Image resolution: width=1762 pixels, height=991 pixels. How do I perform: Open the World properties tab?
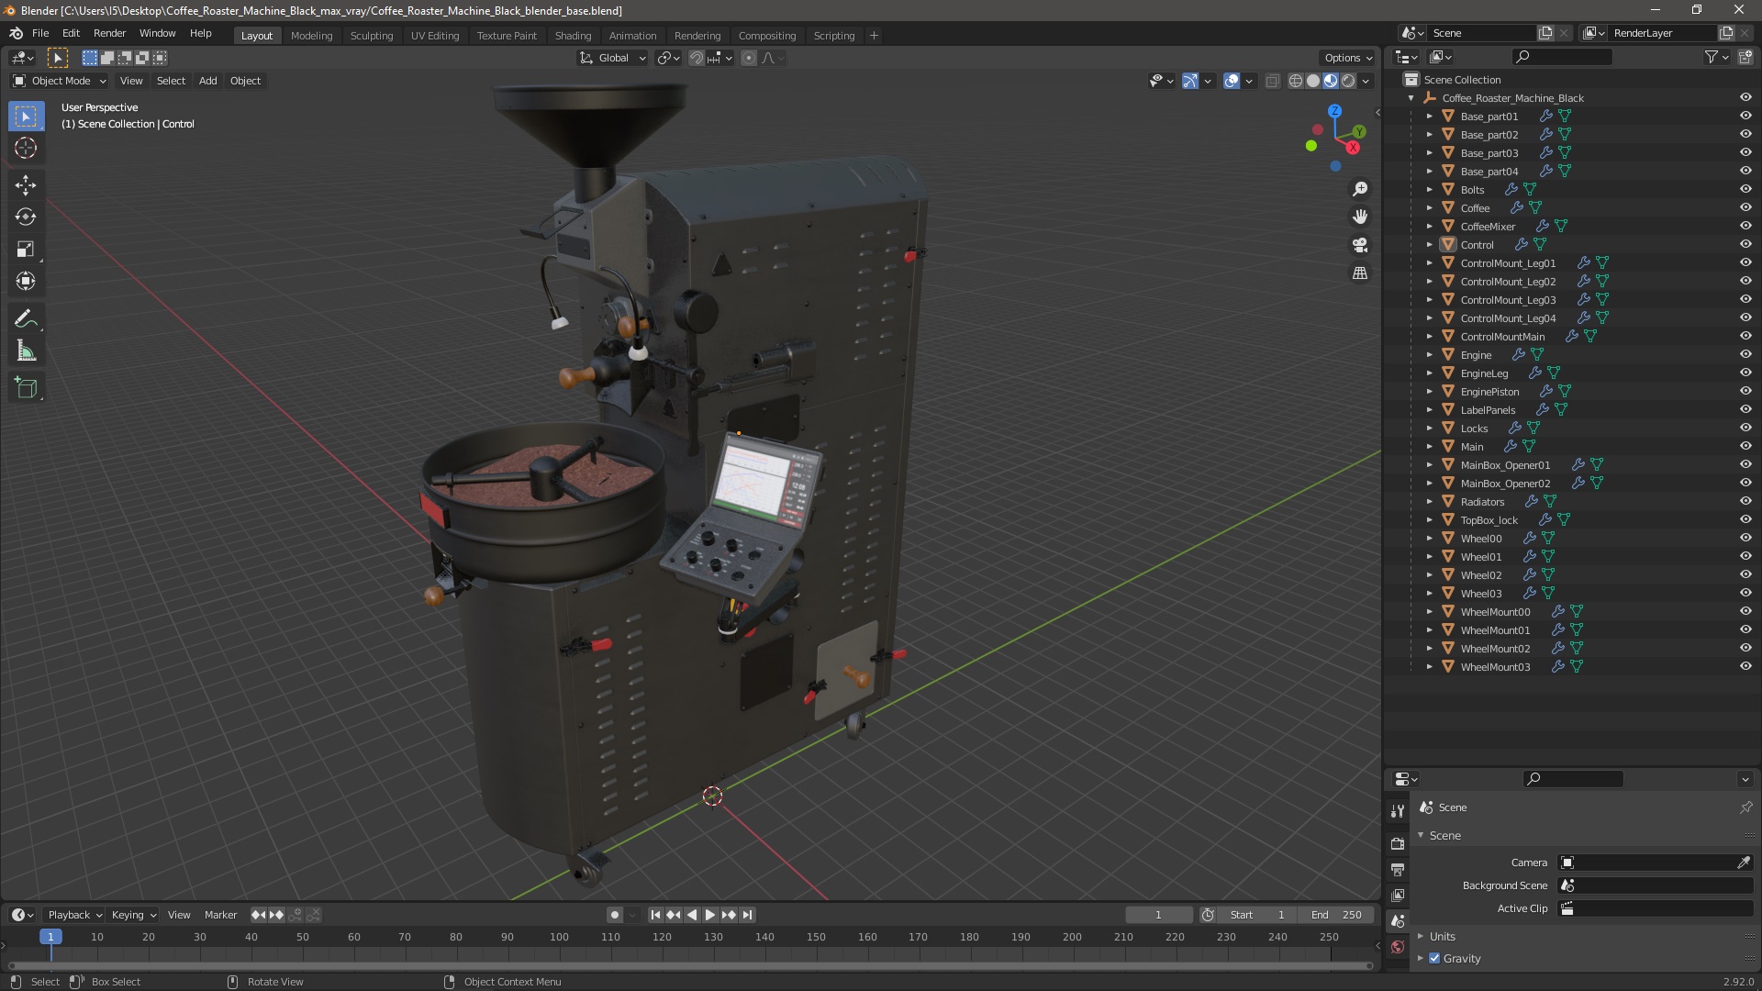pyautogui.click(x=1398, y=947)
